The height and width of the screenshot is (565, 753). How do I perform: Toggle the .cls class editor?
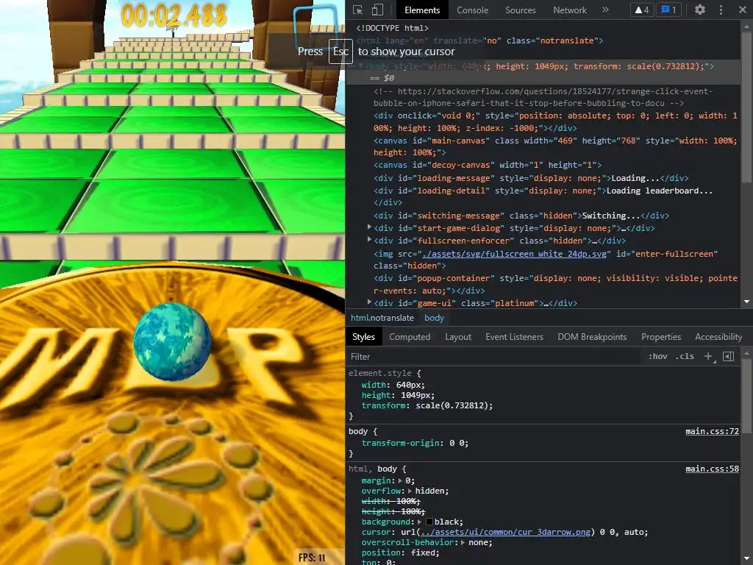click(685, 357)
